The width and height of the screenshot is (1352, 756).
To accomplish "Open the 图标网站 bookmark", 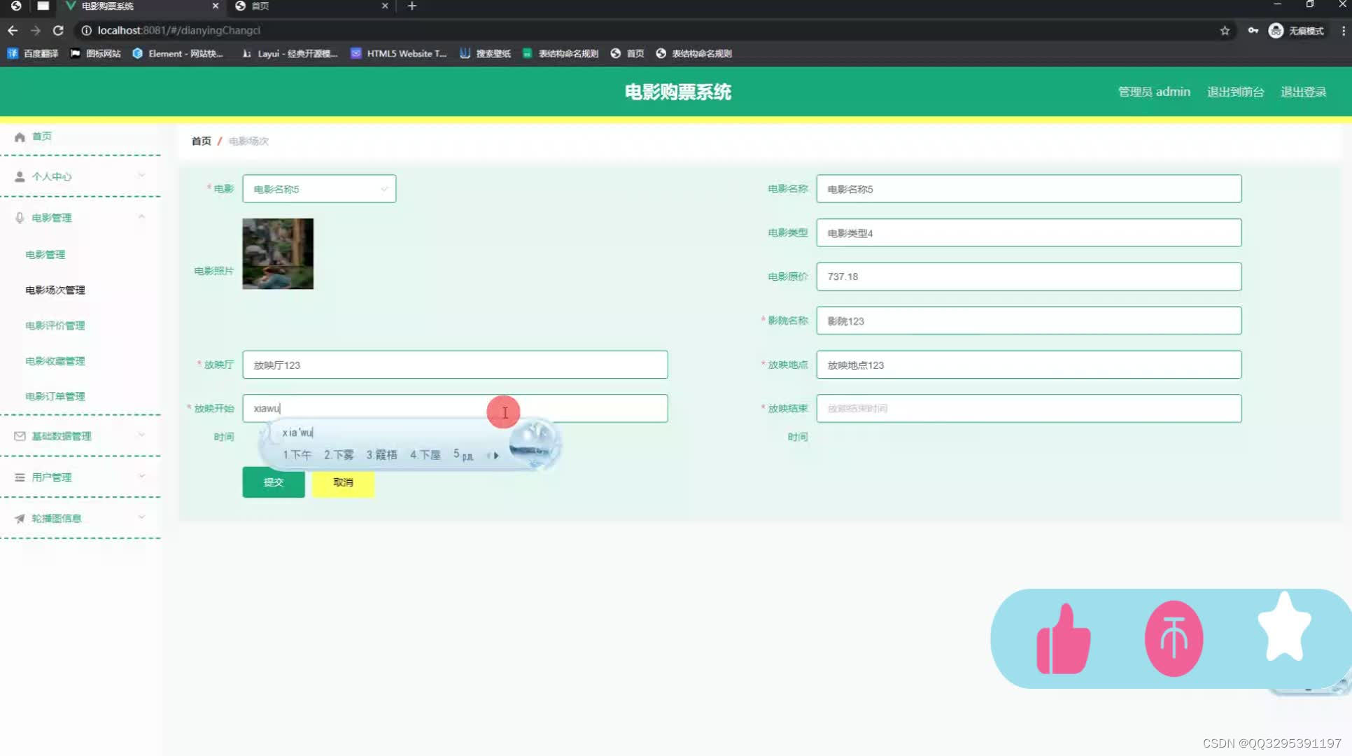I will pos(96,53).
